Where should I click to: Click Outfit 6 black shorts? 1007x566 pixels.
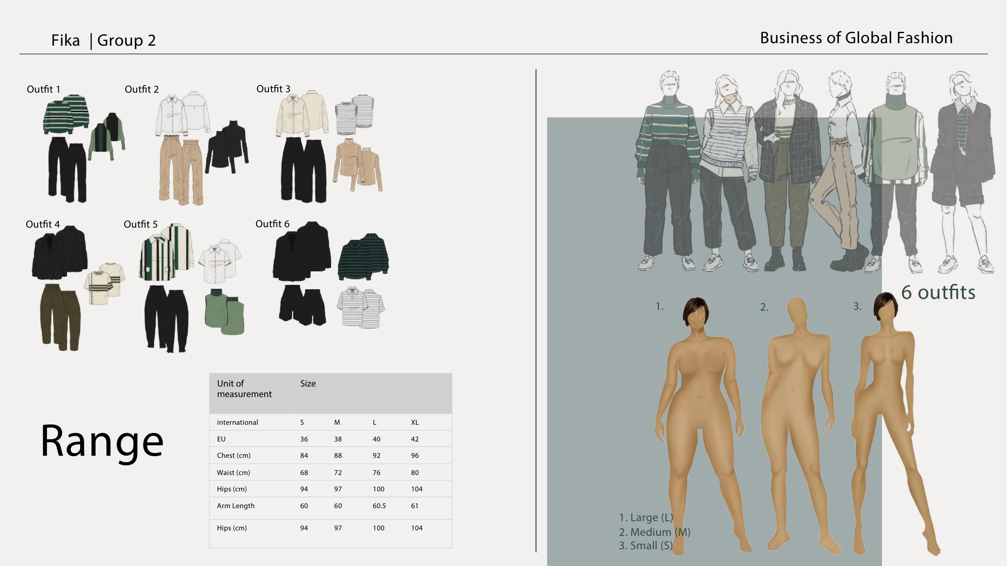pos(303,305)
